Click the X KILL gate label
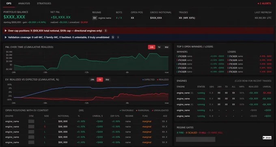The height and width of the screenshot is (147, 276). click(x=203, y=133)
